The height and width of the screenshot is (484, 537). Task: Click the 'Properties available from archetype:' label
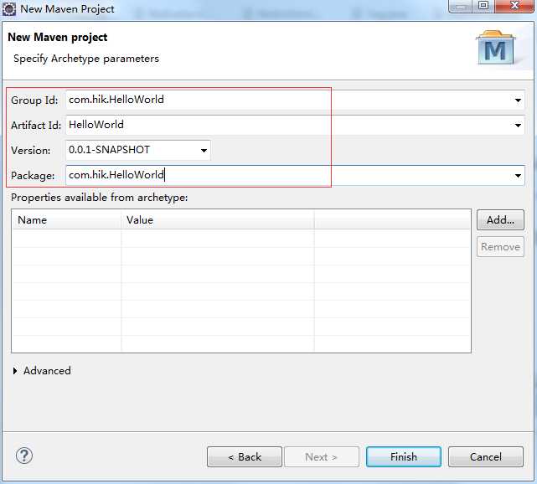click(x=100, y=198)
